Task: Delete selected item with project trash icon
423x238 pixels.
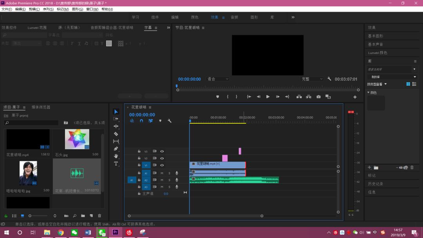Action: tap(99, 216)
